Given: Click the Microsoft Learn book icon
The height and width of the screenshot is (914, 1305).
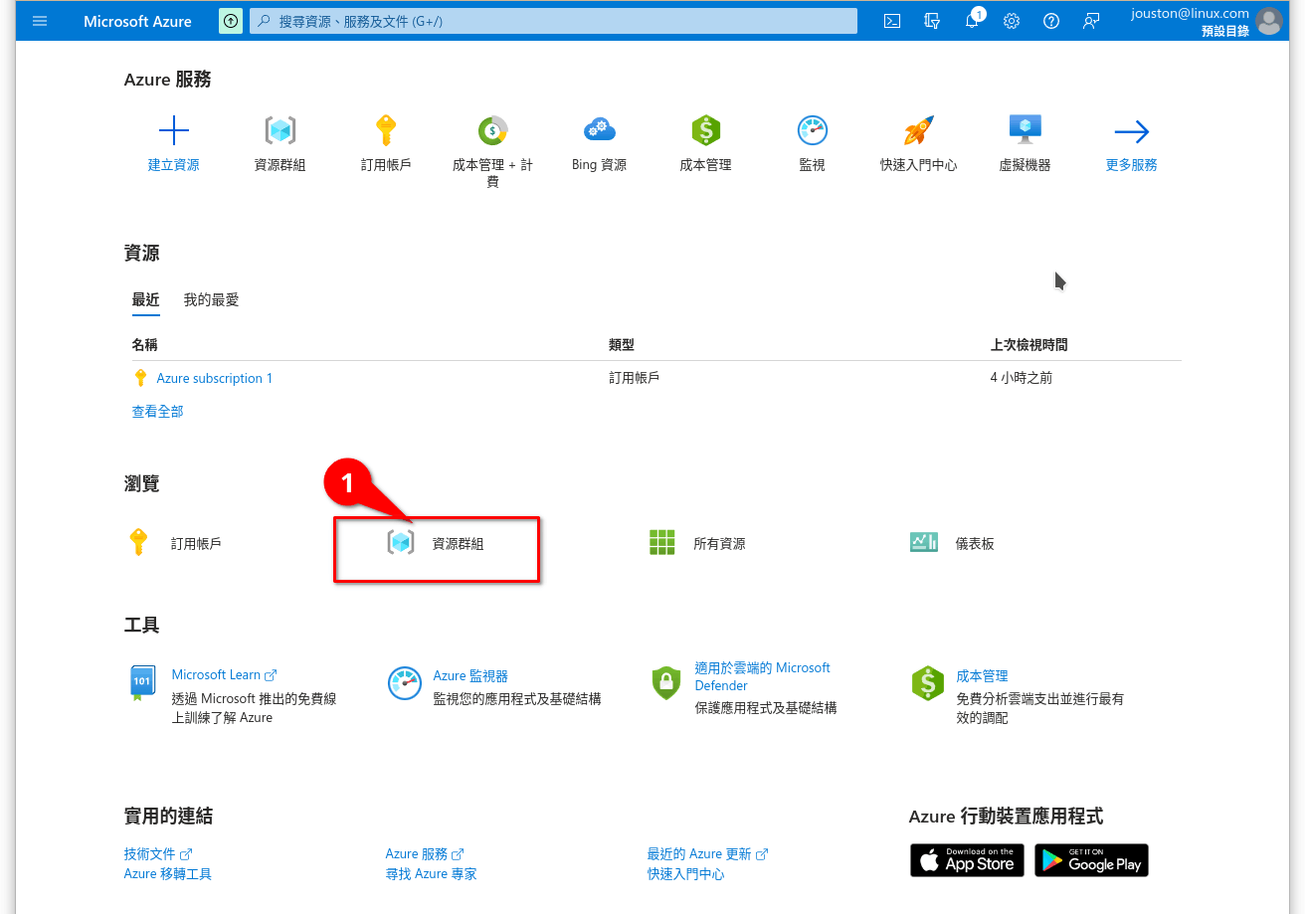Looking at the screenshot, I should pyautogui.click(x=142, y=682).
